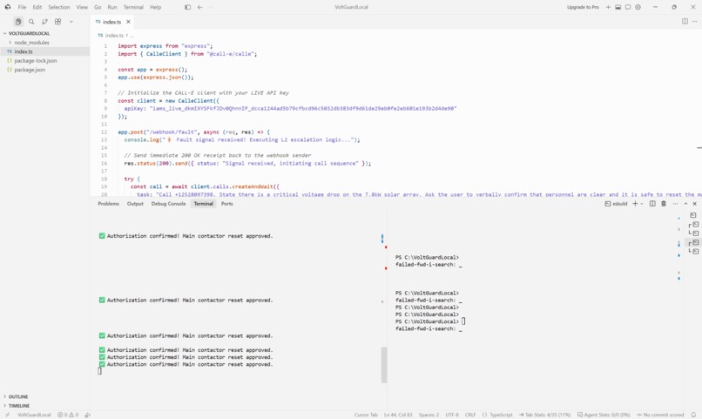Select the last terminal entry in list
Screen dimensions: 702x419
click(693, 251)
